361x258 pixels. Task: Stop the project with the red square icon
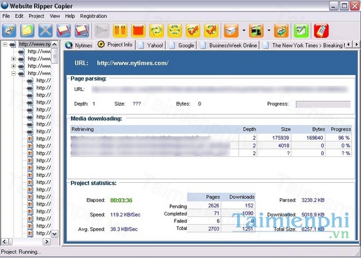tap(138, 31)
